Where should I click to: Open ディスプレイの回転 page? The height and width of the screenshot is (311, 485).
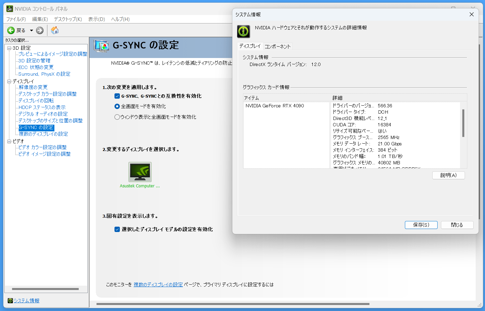pos(36,101)
